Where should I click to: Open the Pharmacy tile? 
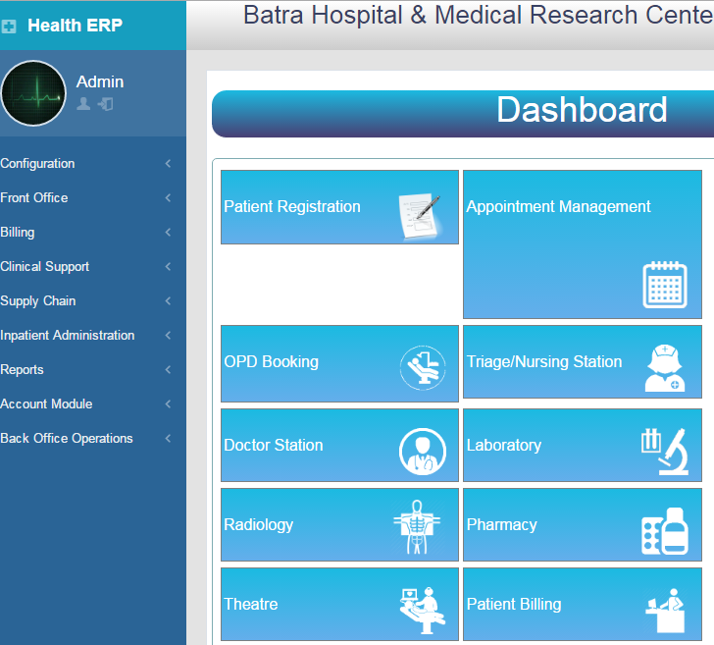tap(583, 524)
